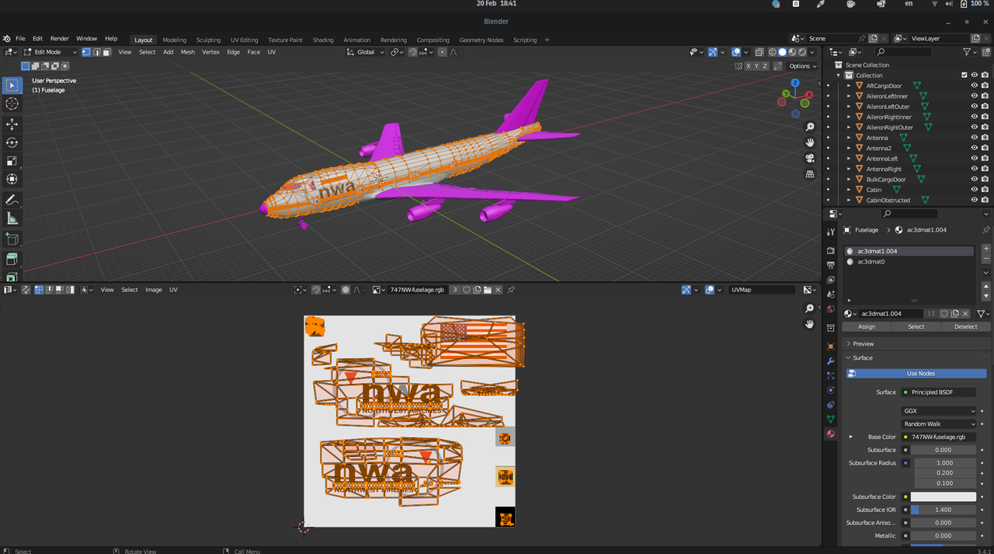994x554 pixels.
Task: Click the Blender logo menu
Action: click(6, 39)
